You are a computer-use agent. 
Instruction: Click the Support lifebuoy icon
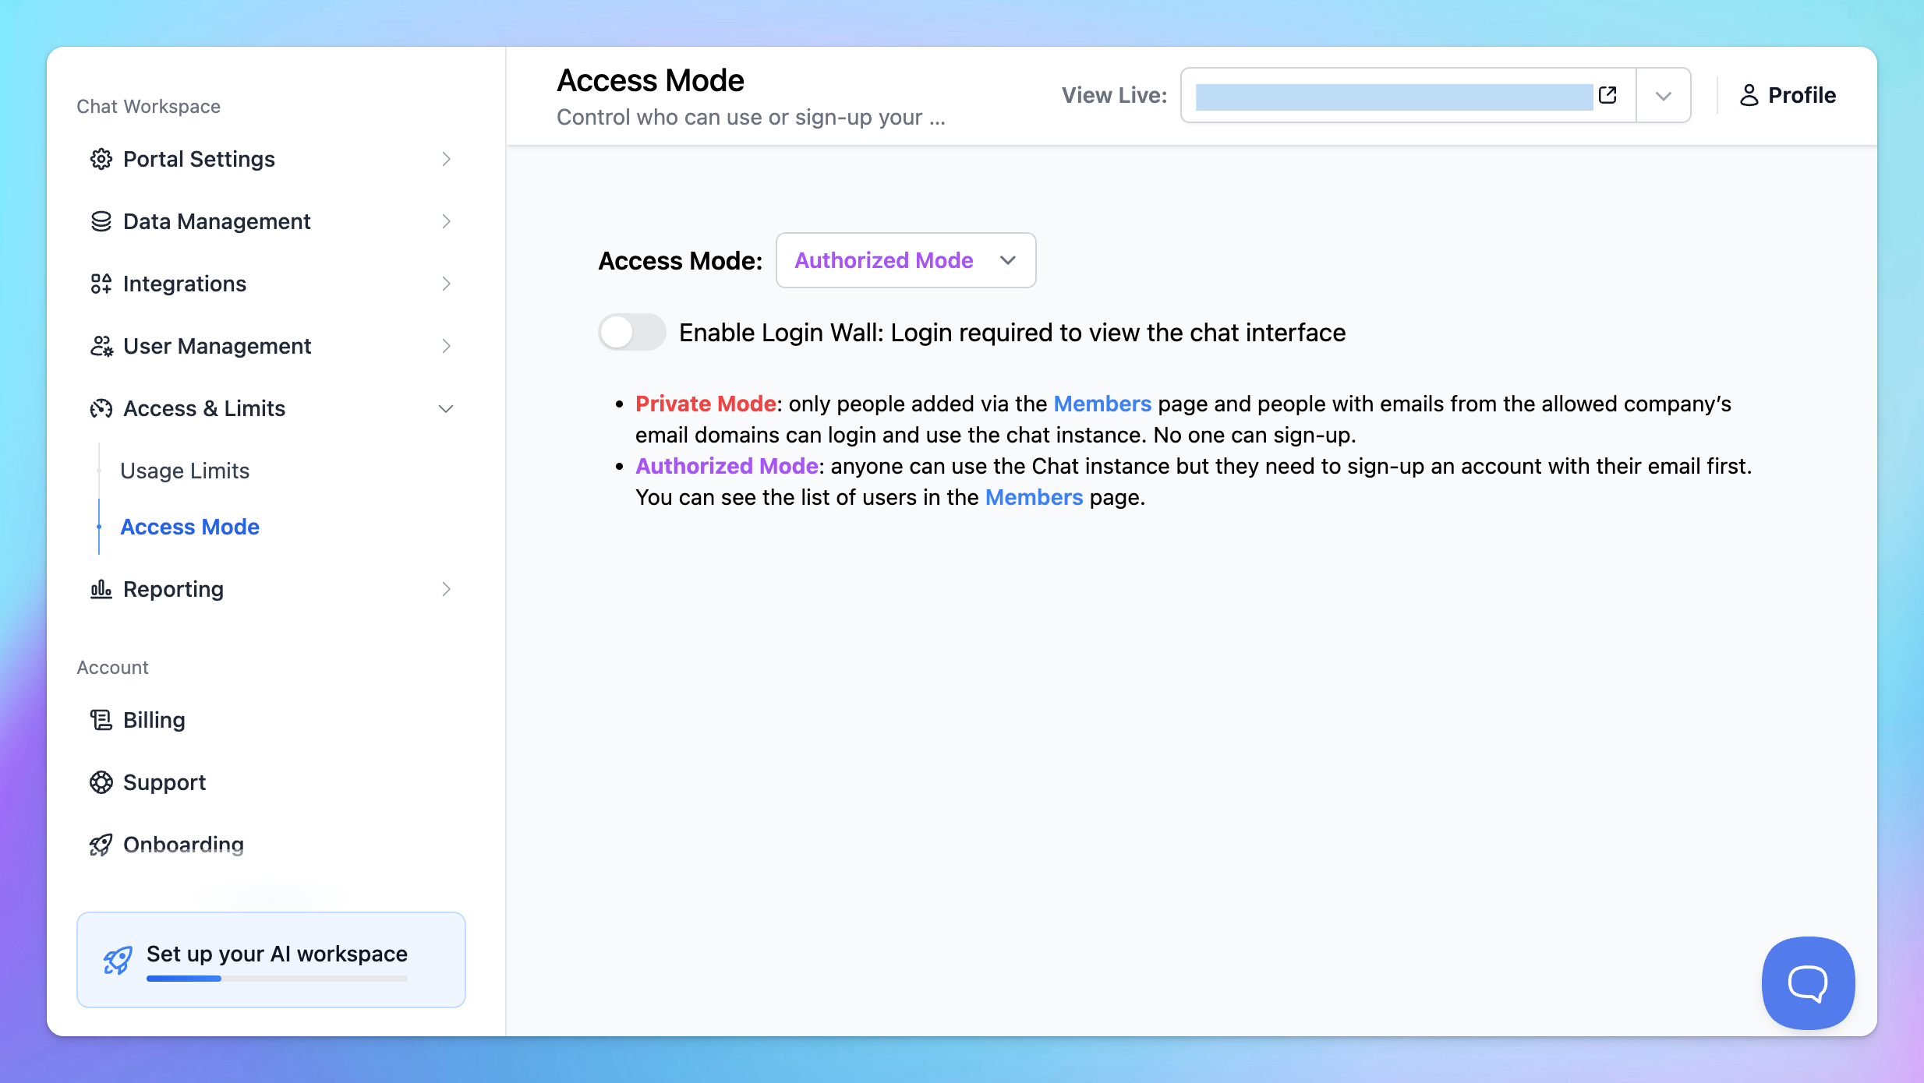101,782
